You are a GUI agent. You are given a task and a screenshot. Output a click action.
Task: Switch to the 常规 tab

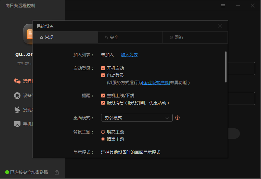pyautogui.click(x=65, y=37)
